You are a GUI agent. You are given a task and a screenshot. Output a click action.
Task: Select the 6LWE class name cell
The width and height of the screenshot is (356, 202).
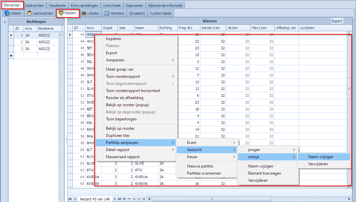[146, 163]
